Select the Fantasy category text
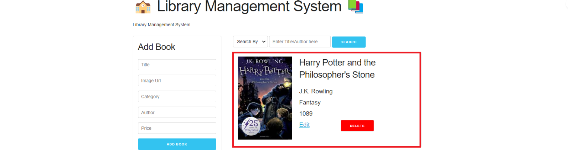Screen dimensions: 568x168 click(x=310, y=103)
